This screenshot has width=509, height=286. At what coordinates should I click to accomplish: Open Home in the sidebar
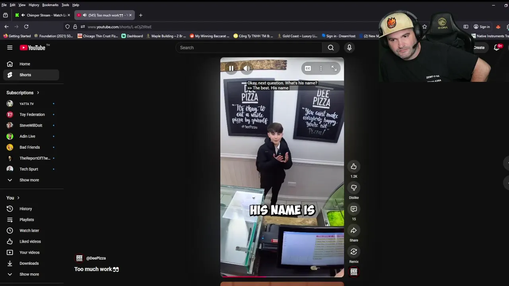31,64
